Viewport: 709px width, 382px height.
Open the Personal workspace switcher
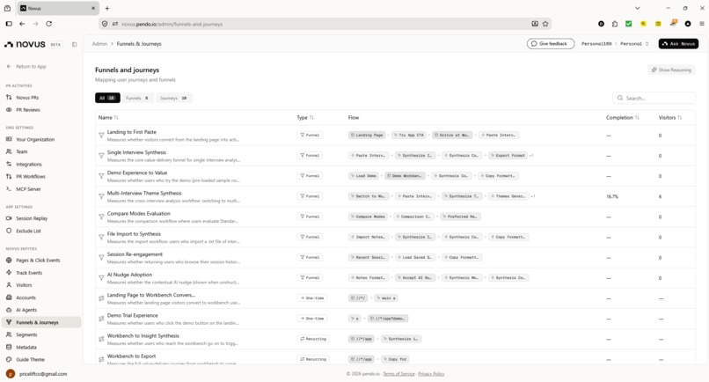pos(635,44)
